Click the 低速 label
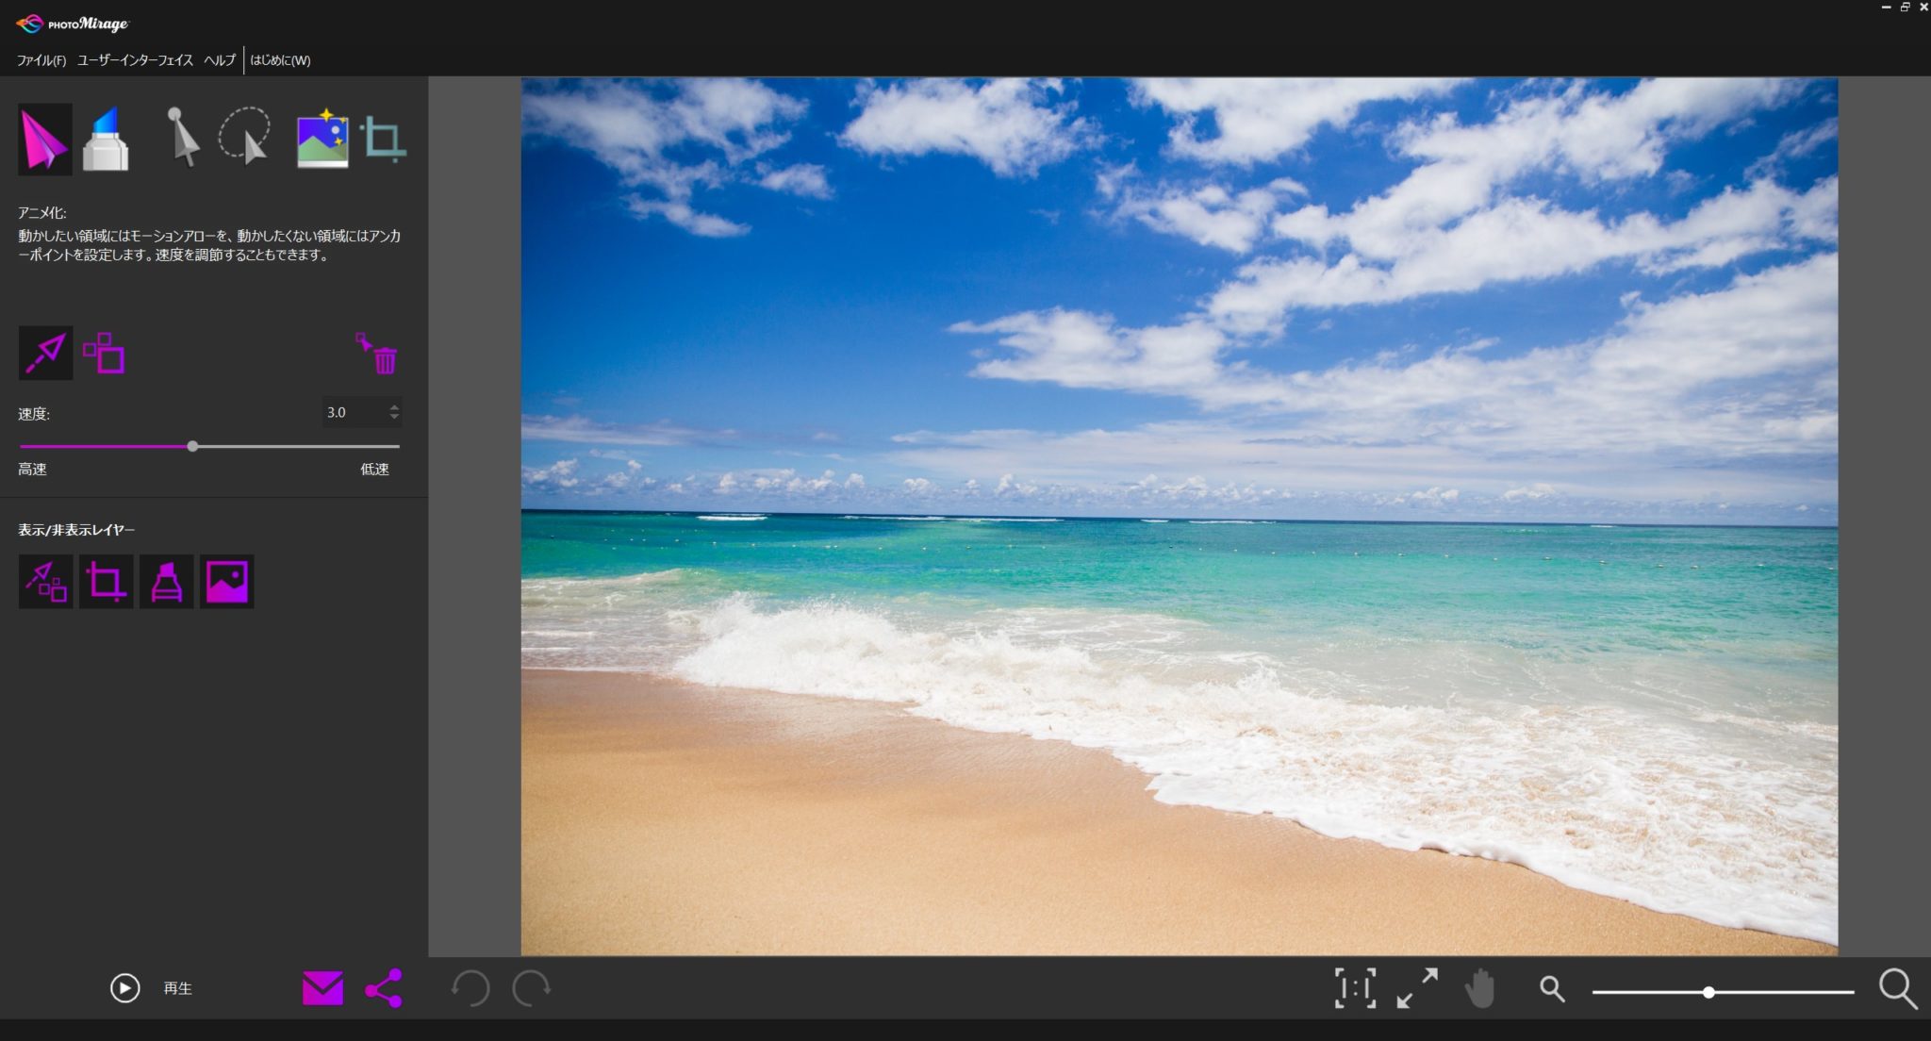The image size is (1931, 1041). tap(374, 470)
